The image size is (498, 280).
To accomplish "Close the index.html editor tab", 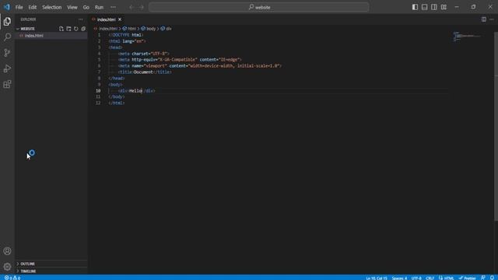I will pyautogui.click(x=120, y=19).
